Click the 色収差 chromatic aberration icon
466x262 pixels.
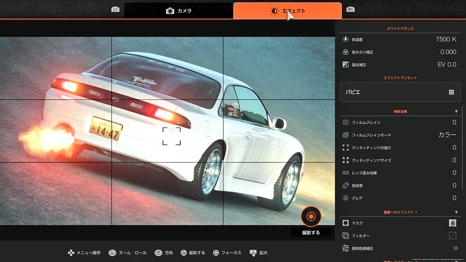[345, 186]
